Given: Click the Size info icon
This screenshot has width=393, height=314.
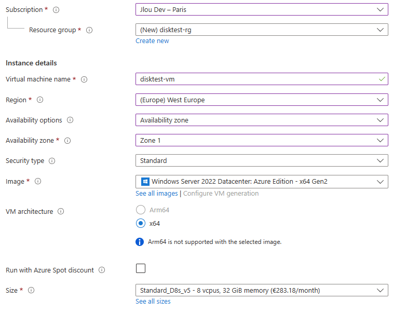Looking at the screenshot, I should [x=31, y=290].
